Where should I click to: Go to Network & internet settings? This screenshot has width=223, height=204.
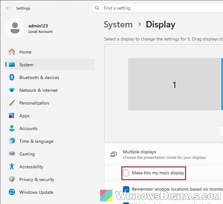(50, 90)
